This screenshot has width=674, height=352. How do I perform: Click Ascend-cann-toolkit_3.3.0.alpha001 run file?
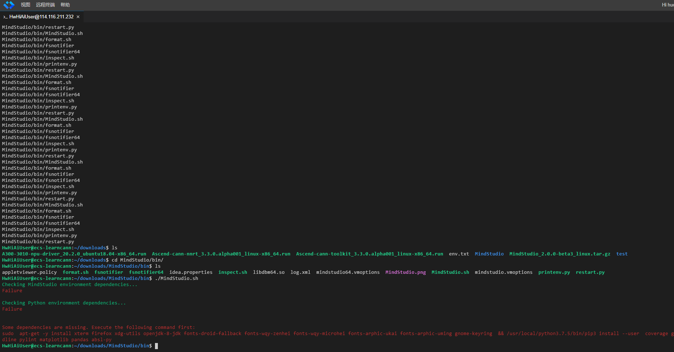(x=369, y=254)
